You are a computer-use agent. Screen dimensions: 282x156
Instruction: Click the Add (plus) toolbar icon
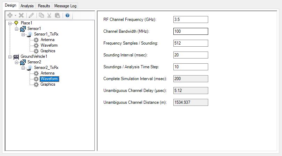tap(10, 15)
